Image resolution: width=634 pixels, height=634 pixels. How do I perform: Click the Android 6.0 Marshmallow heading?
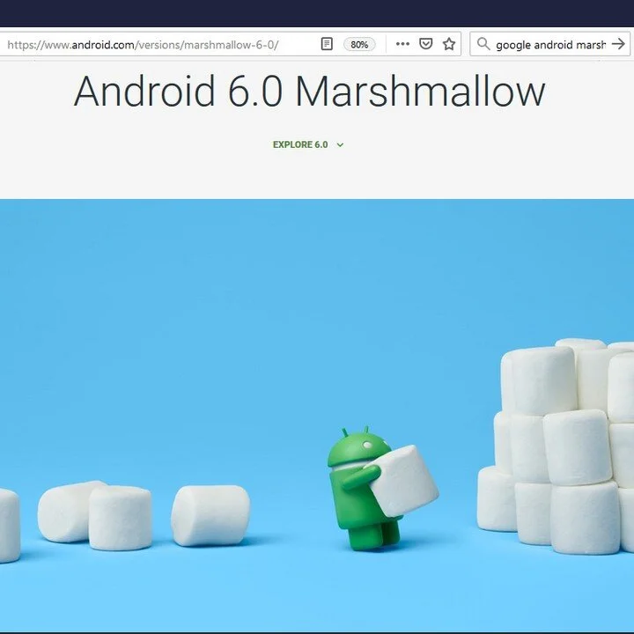tap(309, 92)
